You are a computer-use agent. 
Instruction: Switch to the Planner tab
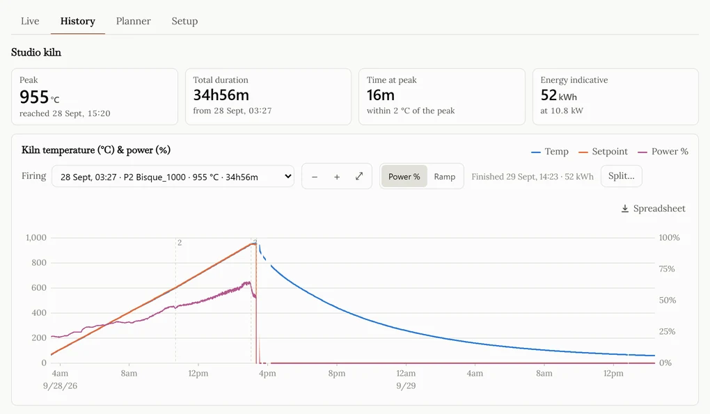click(134, 22)
